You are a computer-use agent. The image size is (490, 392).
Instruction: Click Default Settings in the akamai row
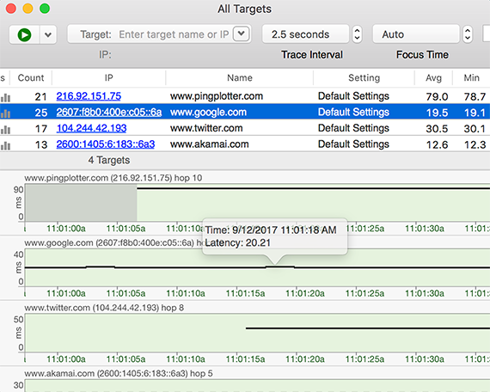point(353,144)
